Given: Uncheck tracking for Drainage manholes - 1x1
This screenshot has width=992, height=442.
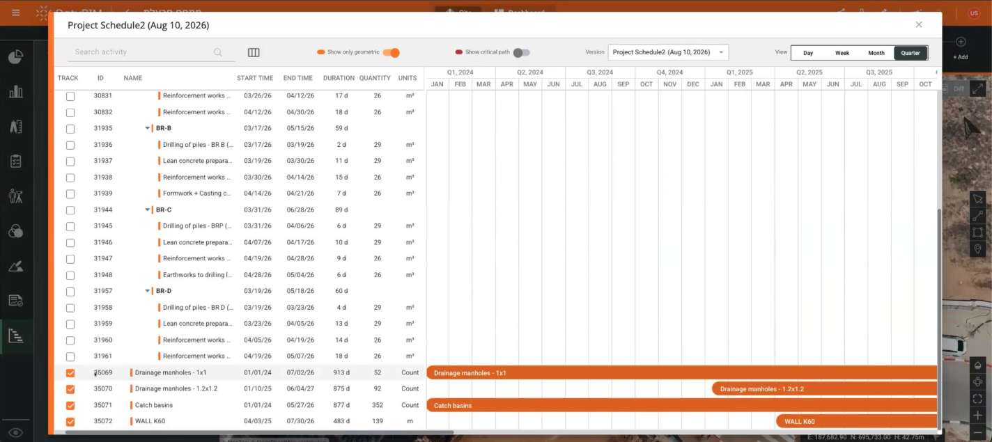Looking at the screenshot, I should click(70, 373).
